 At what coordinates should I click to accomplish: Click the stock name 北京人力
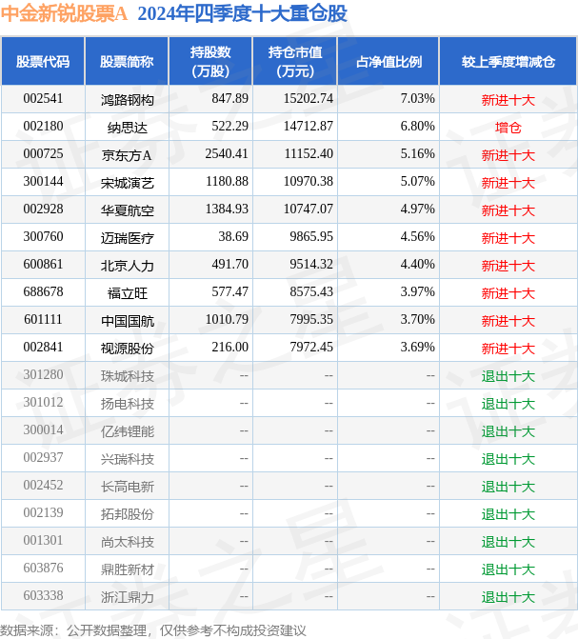(128, 266)
